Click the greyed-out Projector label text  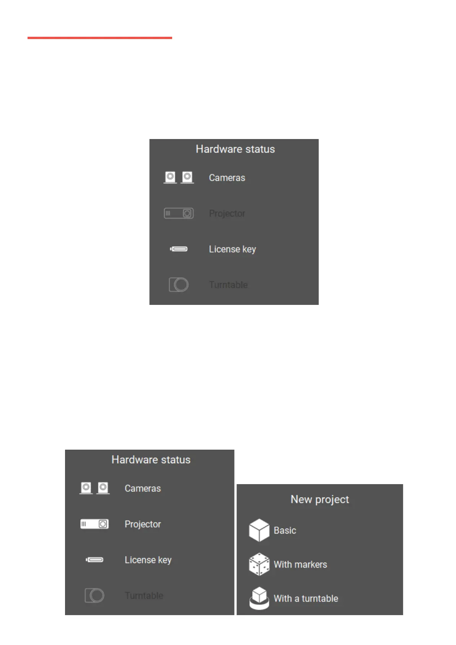[227, 213]
